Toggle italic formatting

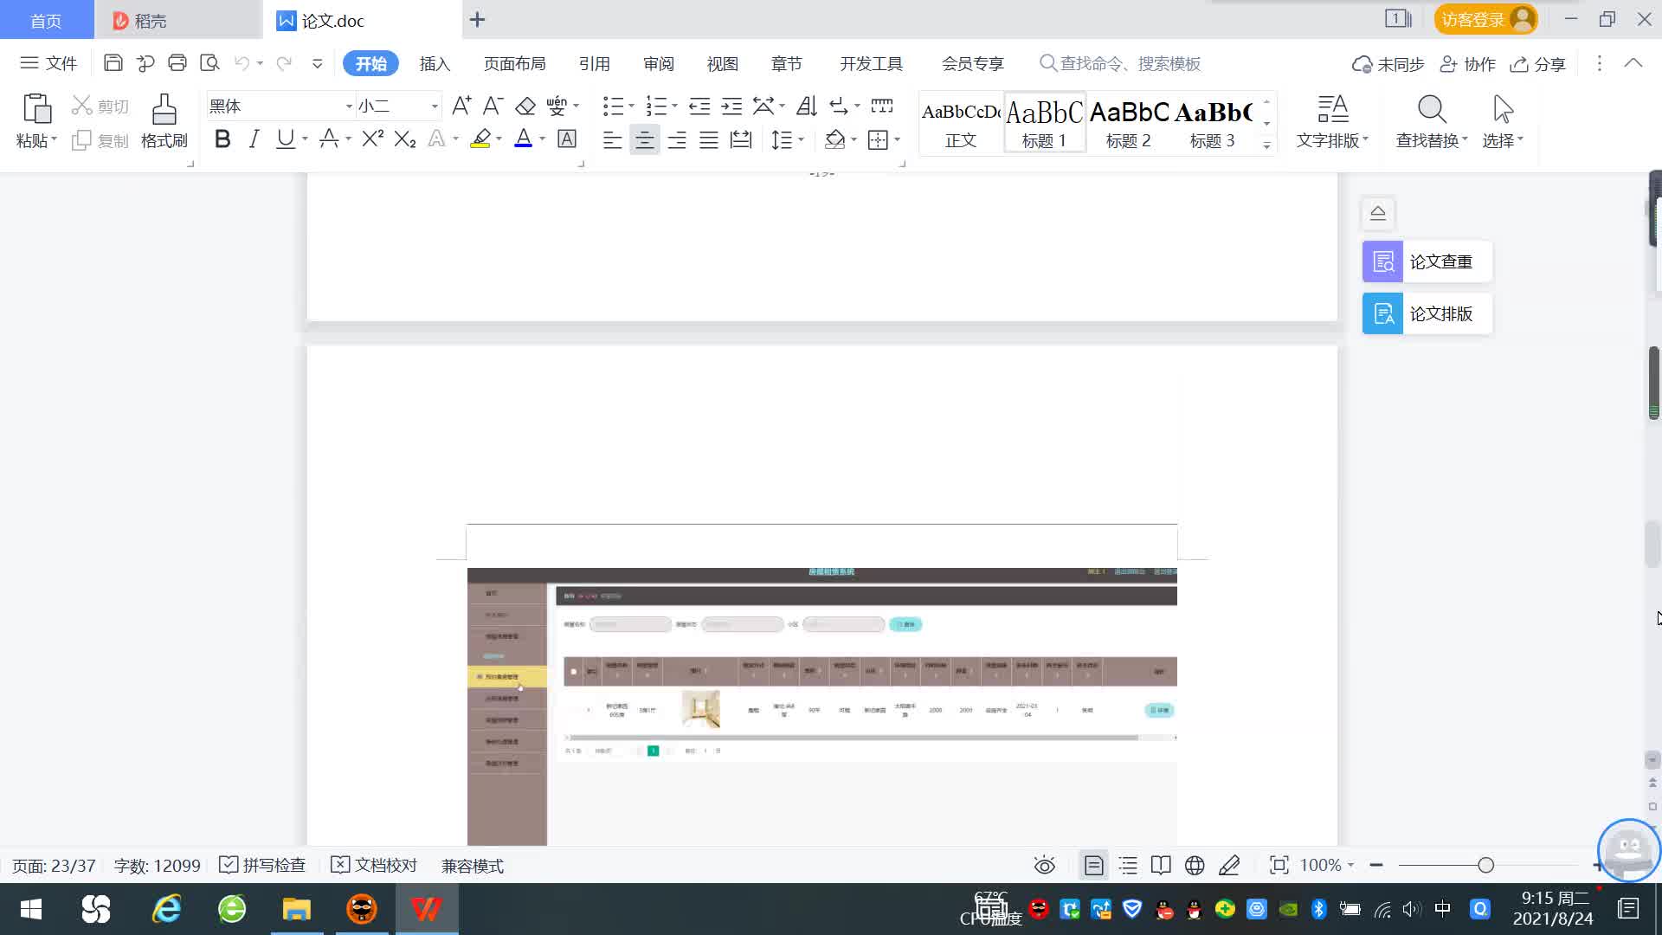(x=254, y=139)
